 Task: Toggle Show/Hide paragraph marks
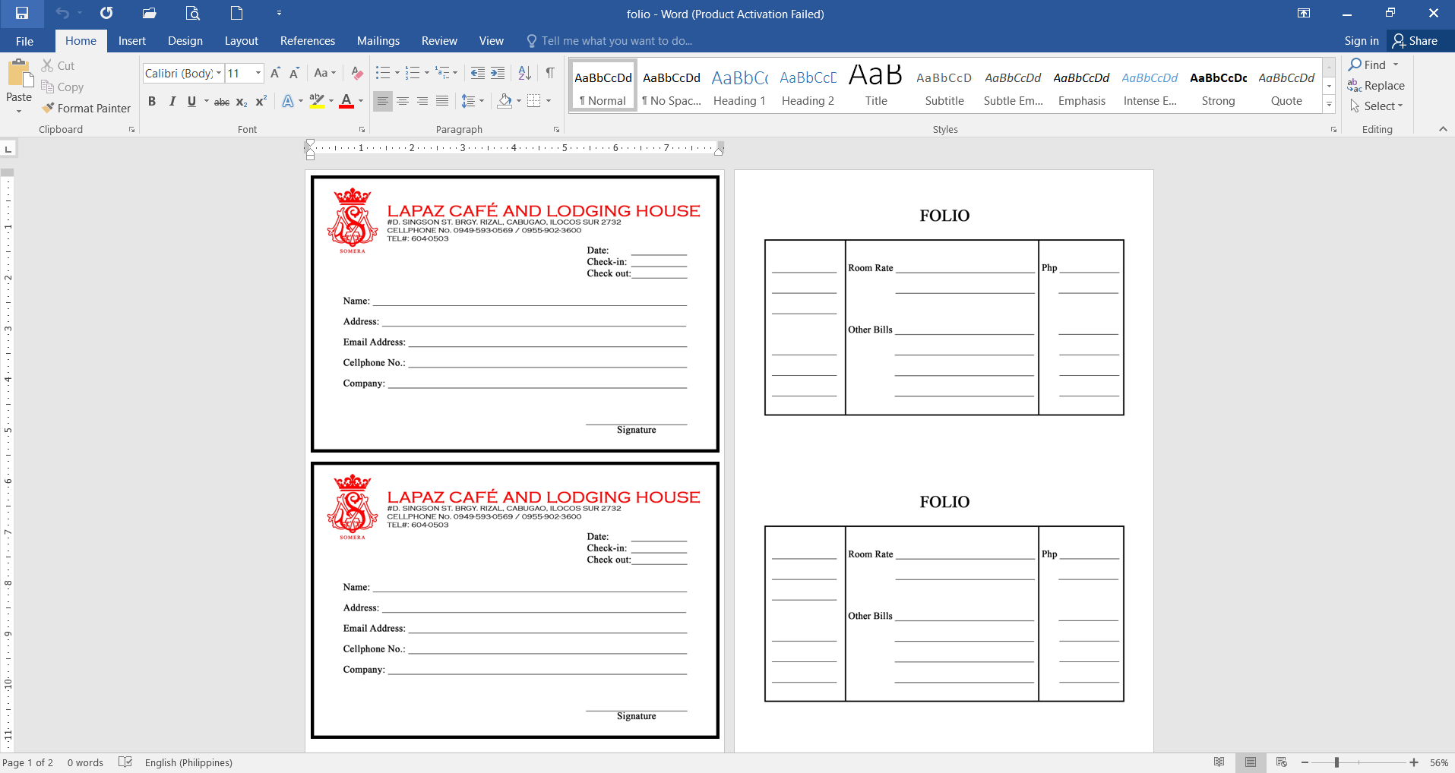point(549,73)
